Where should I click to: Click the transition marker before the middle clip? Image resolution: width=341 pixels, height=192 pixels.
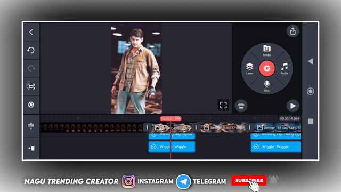tap(196, 127)
